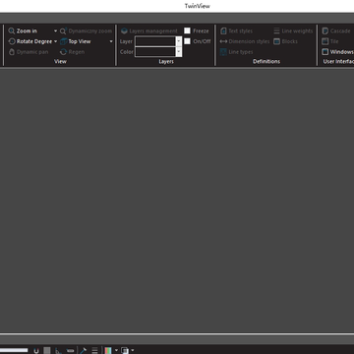Open the Zoom in dropdown arrow
The width and height of the screenshot is (354, 354).
click(x=55, y=31)
